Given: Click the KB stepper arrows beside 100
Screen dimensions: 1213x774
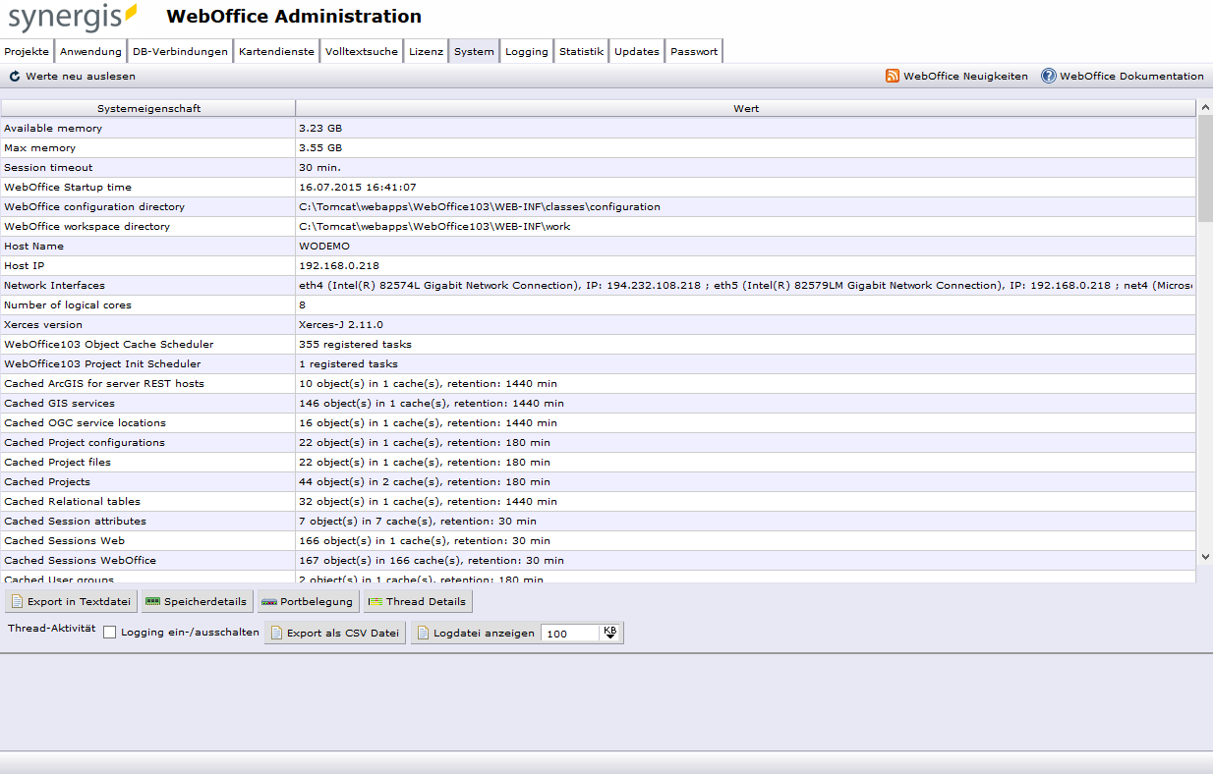Looking at the screenshot, I should [x=610, y=633].
